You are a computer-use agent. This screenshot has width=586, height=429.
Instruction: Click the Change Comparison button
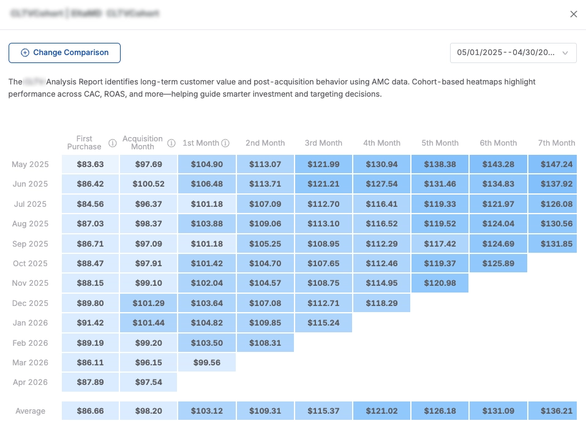[x=64, y=53]
